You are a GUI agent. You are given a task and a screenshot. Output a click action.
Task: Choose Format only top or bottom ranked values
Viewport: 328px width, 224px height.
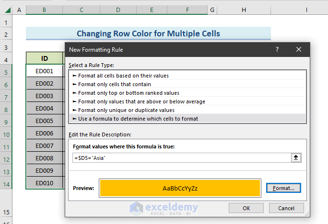point(187,93)
